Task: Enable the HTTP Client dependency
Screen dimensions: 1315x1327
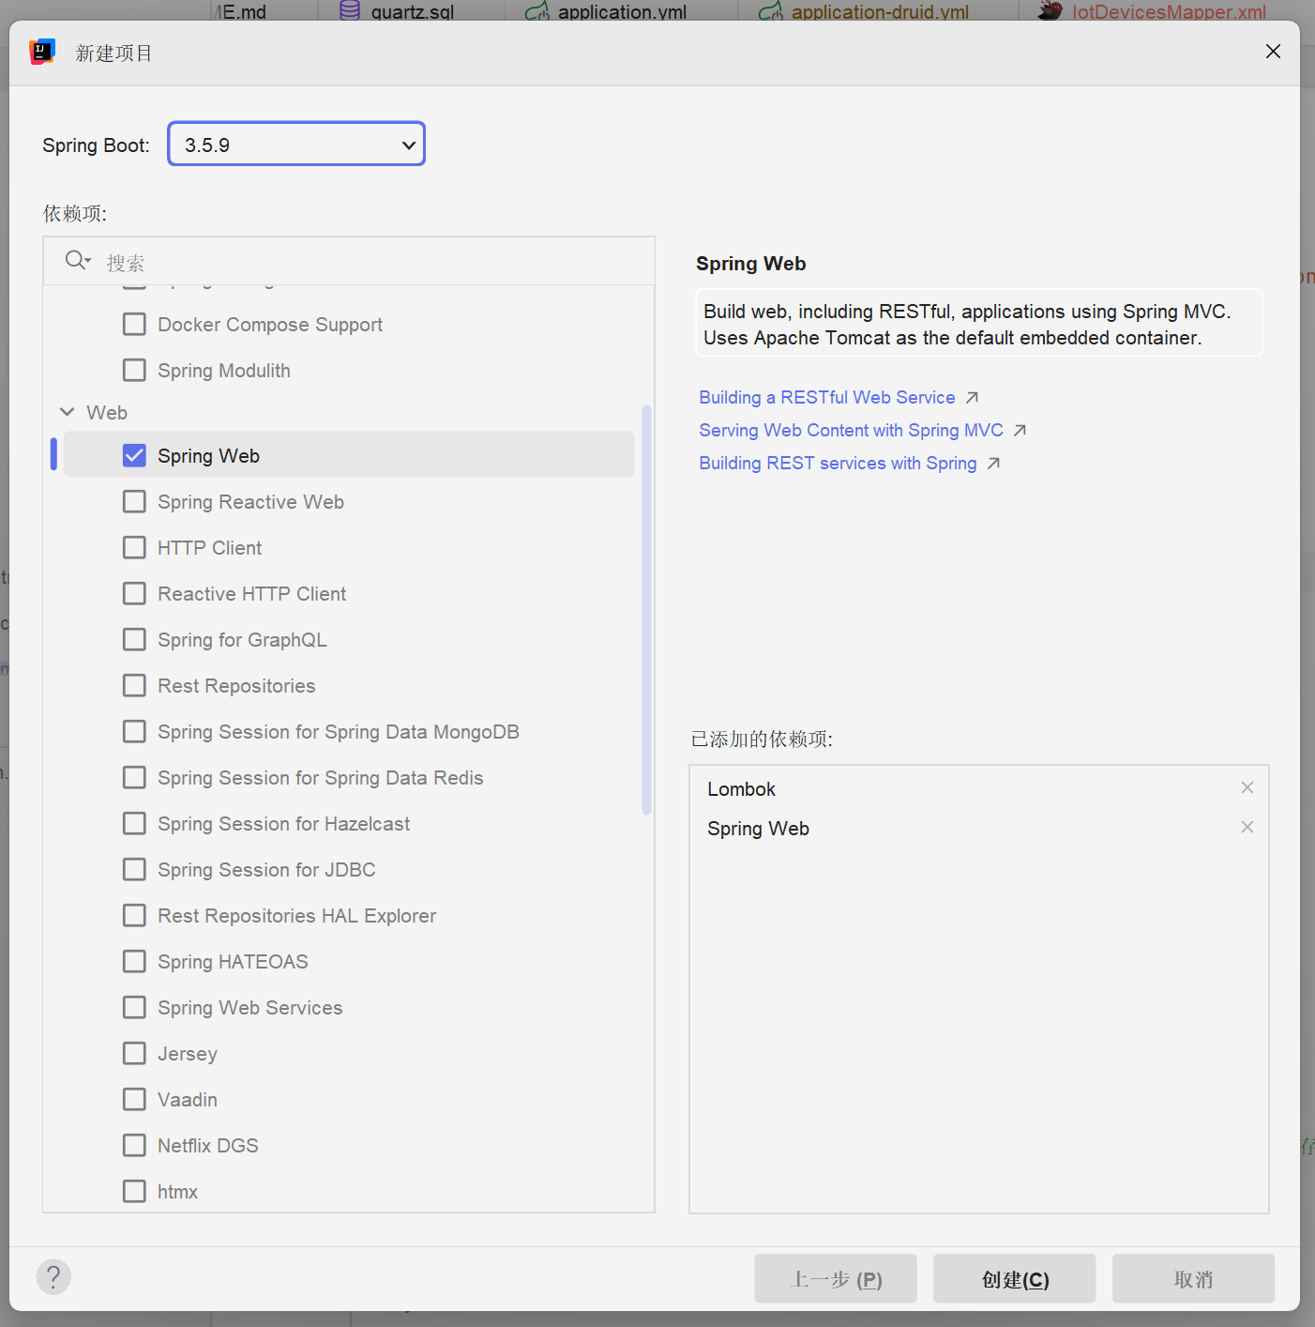Action: 134,547
